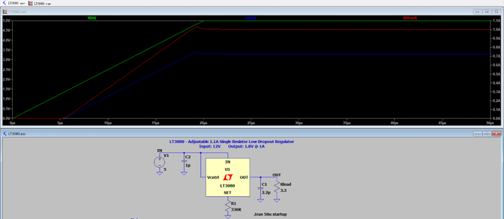This screenshot has width=504, height=219.
Task: Click the R1 330K resistor symbol
Action: coord(228,206)
